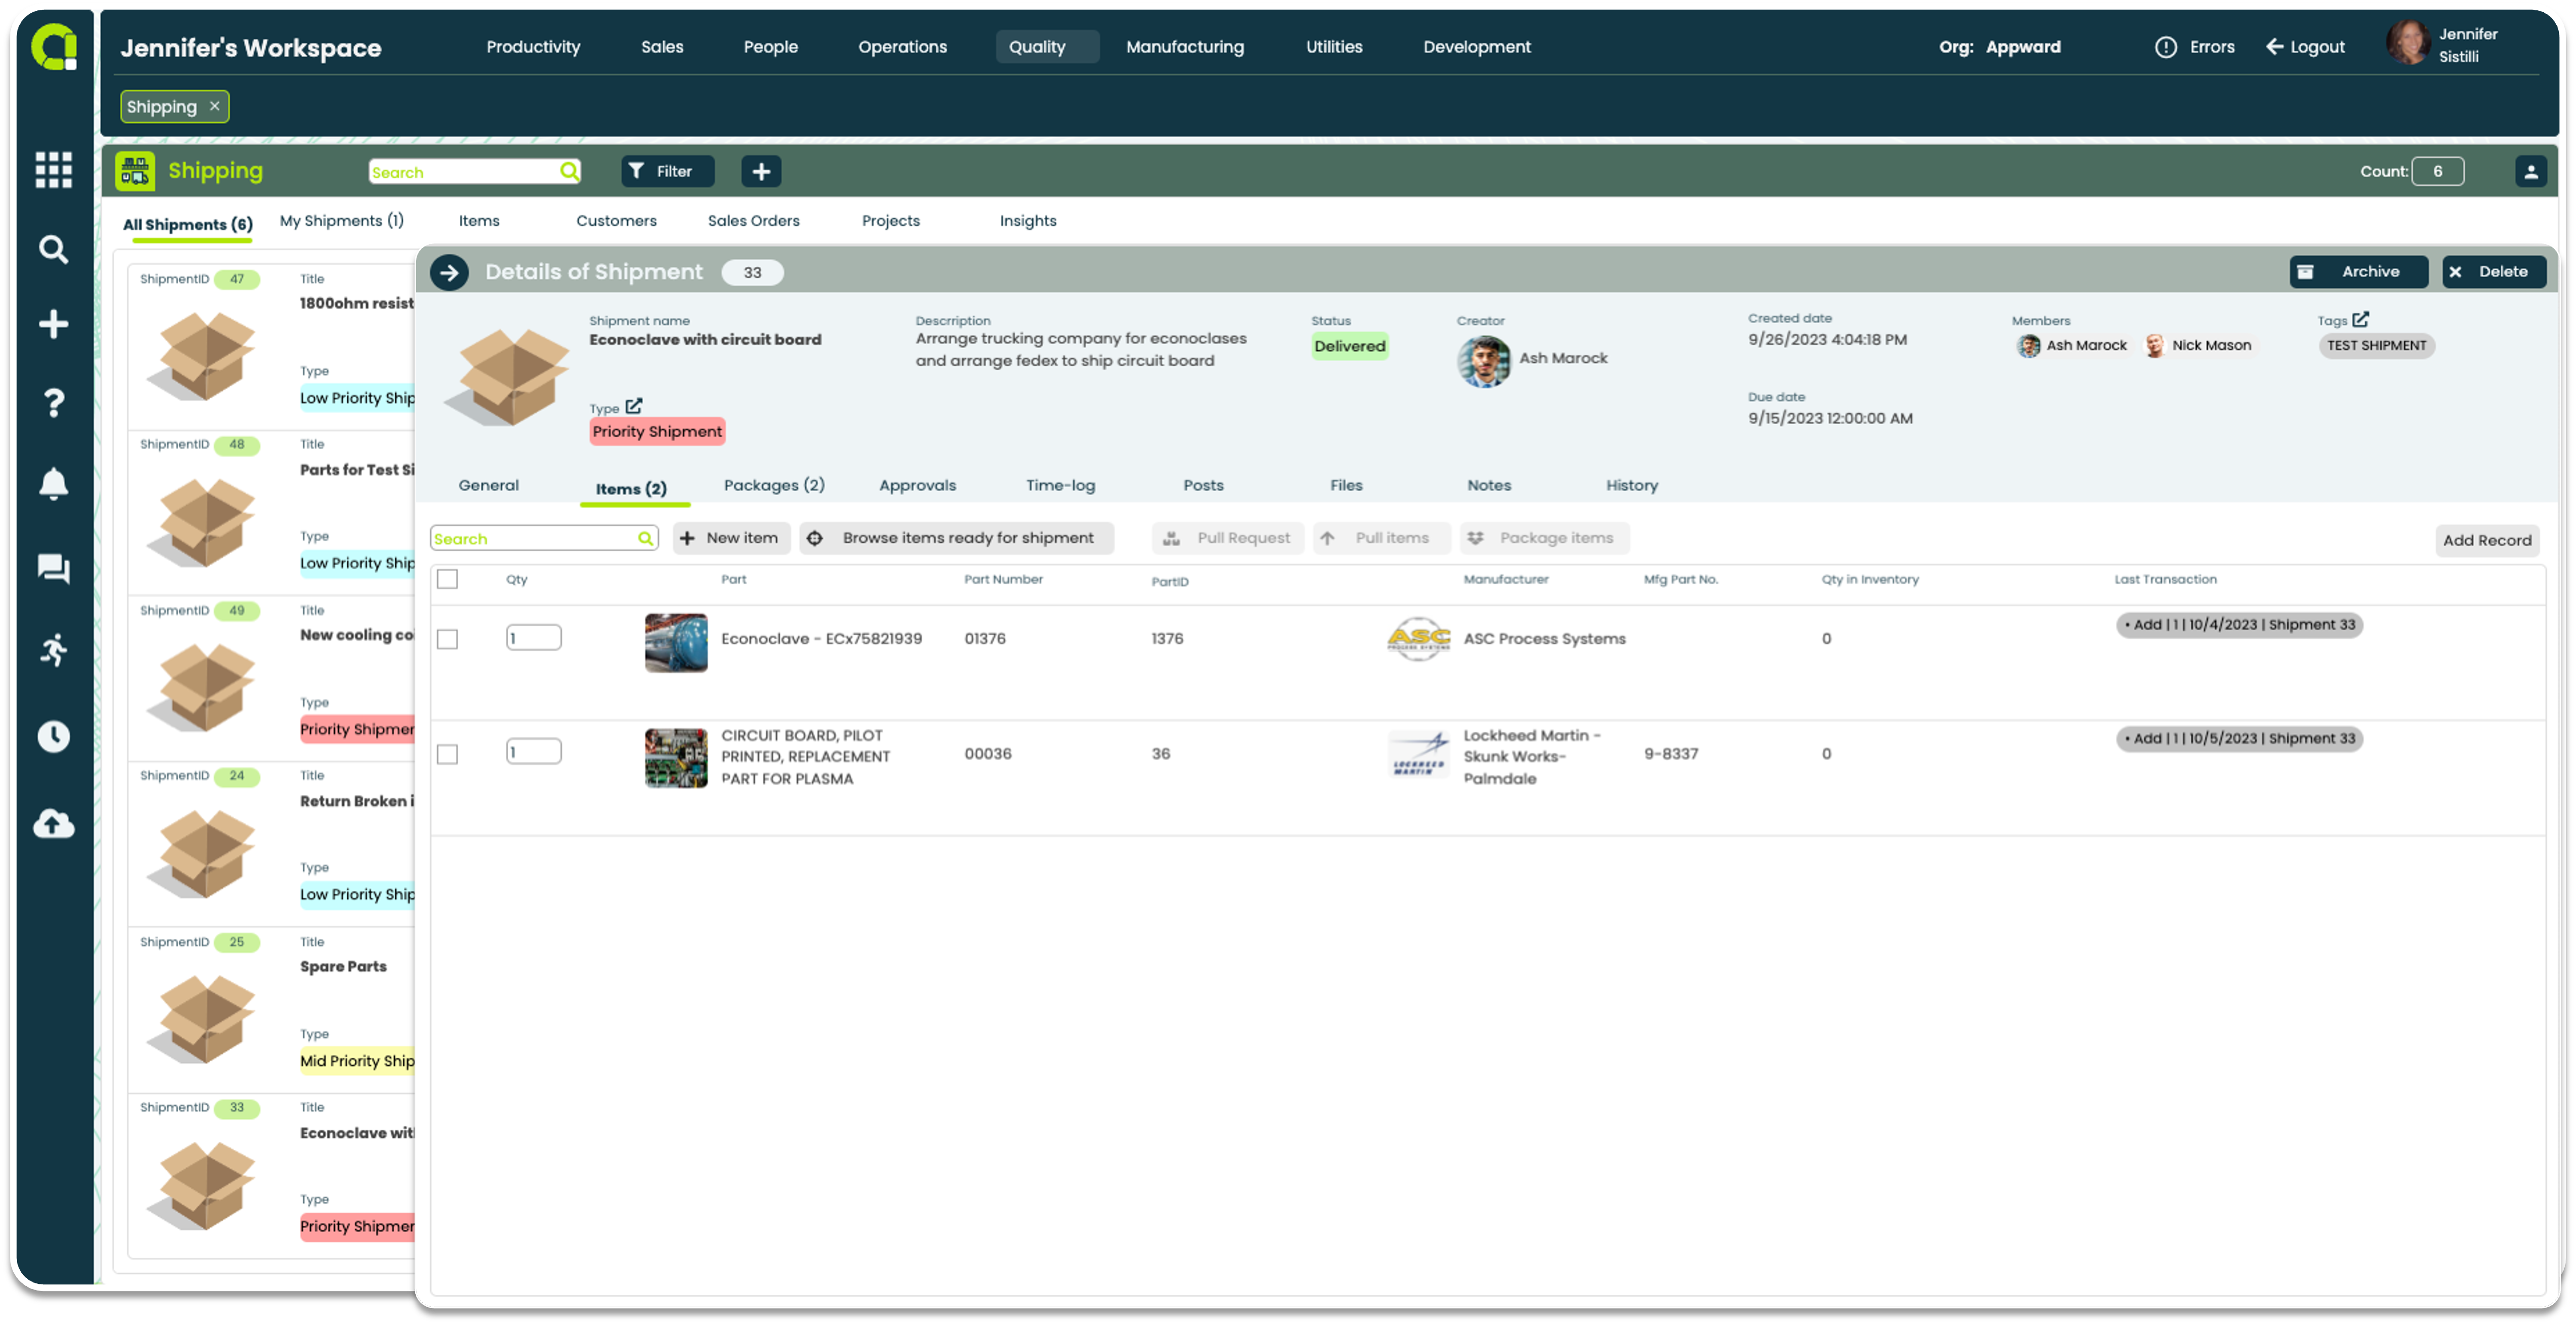Screen dimensions: 2576x1325
Task: Click the Shipping module truck icon
Action: coord(134,171)
